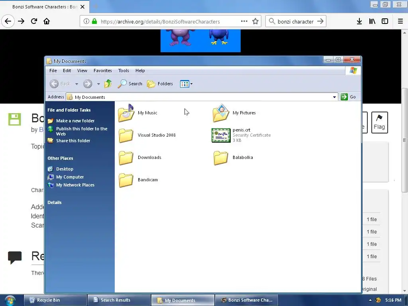Click the Search toolbar button in My Documents
Screen dimensions: 408x306
coord(130,84)
